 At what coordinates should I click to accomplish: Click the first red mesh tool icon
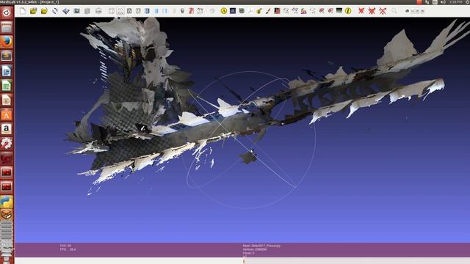coord(322,11)
